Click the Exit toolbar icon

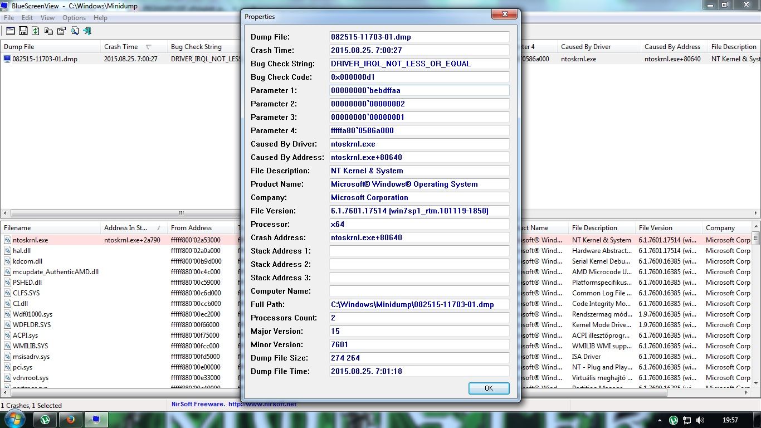click(87, 31)
